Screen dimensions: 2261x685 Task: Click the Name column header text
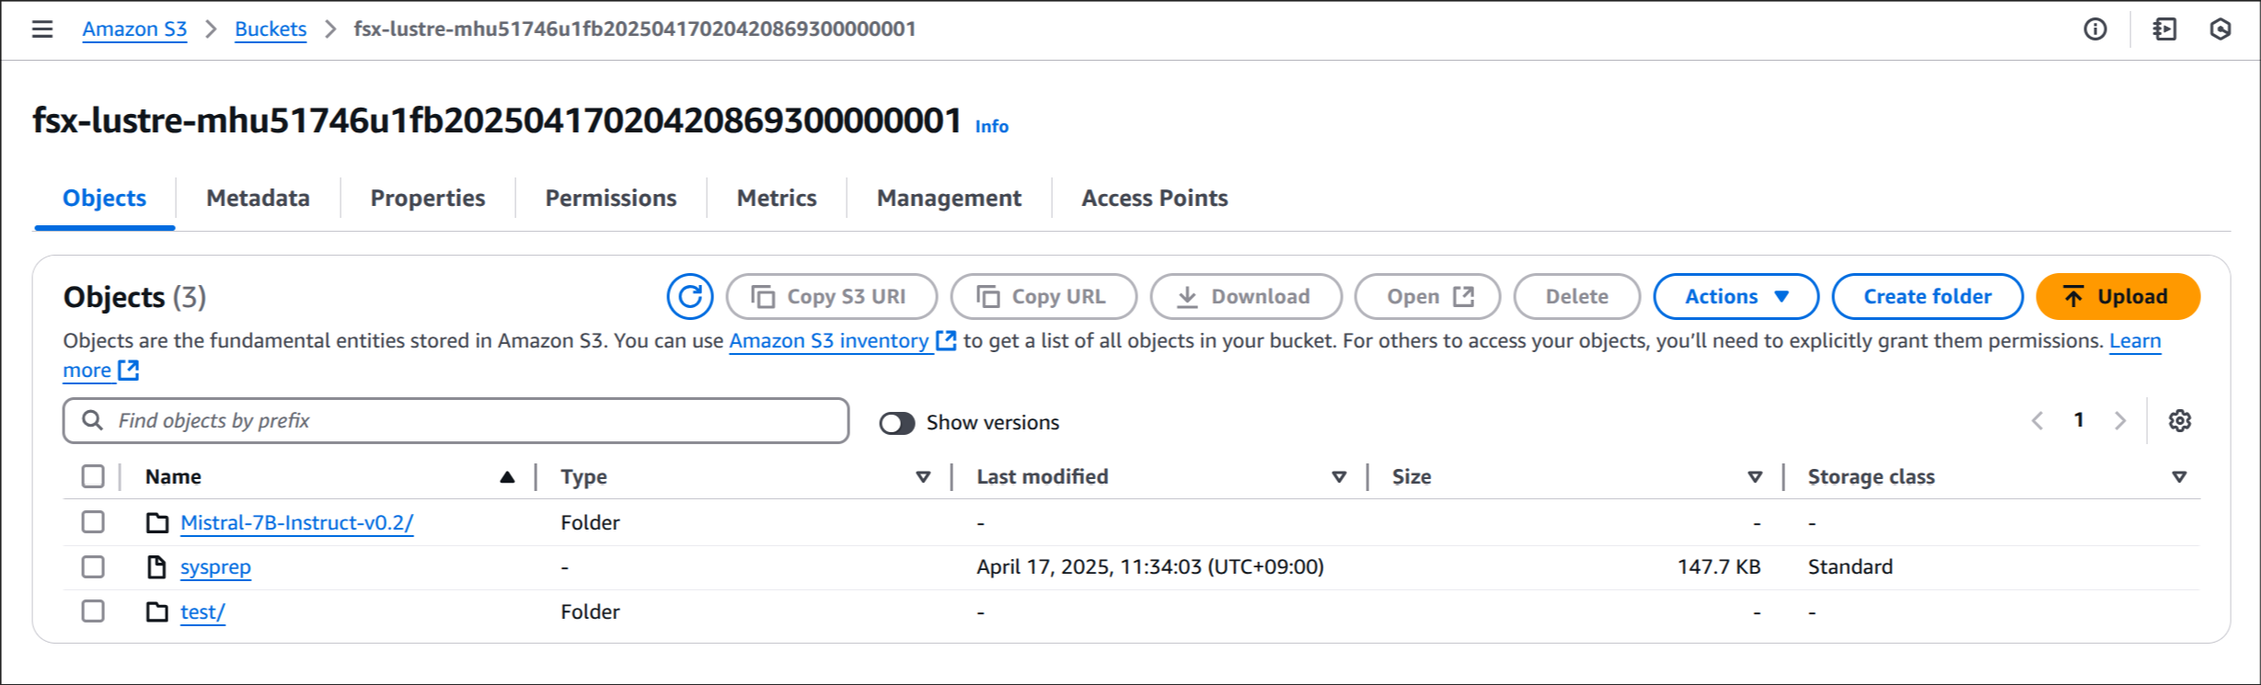tap(173, 477)
